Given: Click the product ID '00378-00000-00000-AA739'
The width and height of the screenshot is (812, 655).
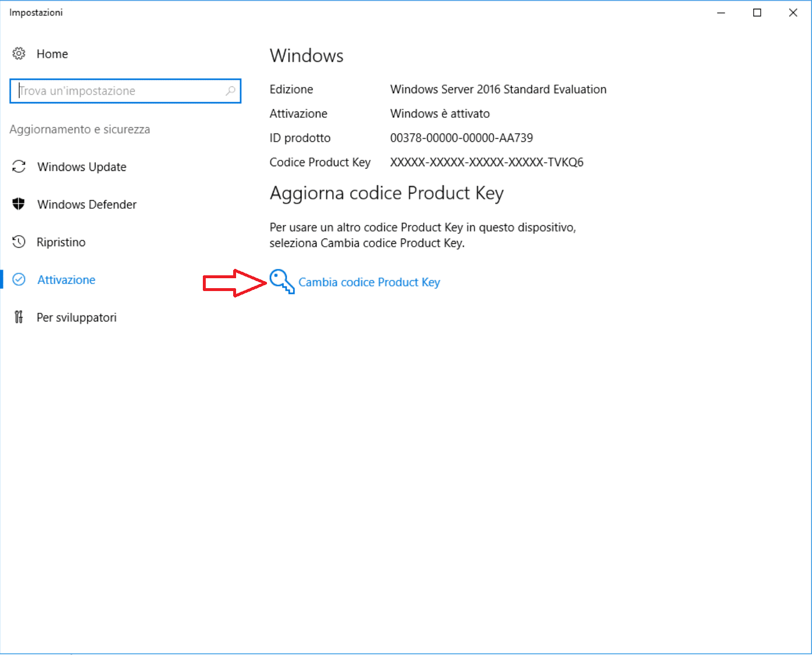Looking at the screenshot, I should (x=462, y=138).
